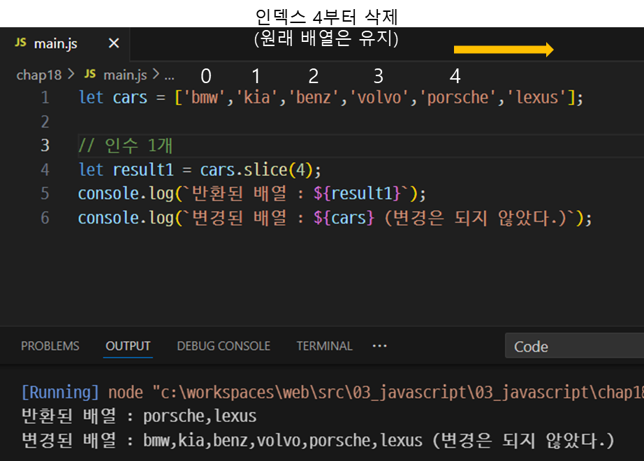Click the JS file icon on main.js tab
The width and height of the screenshot is (644, 461).
point(20,43)
